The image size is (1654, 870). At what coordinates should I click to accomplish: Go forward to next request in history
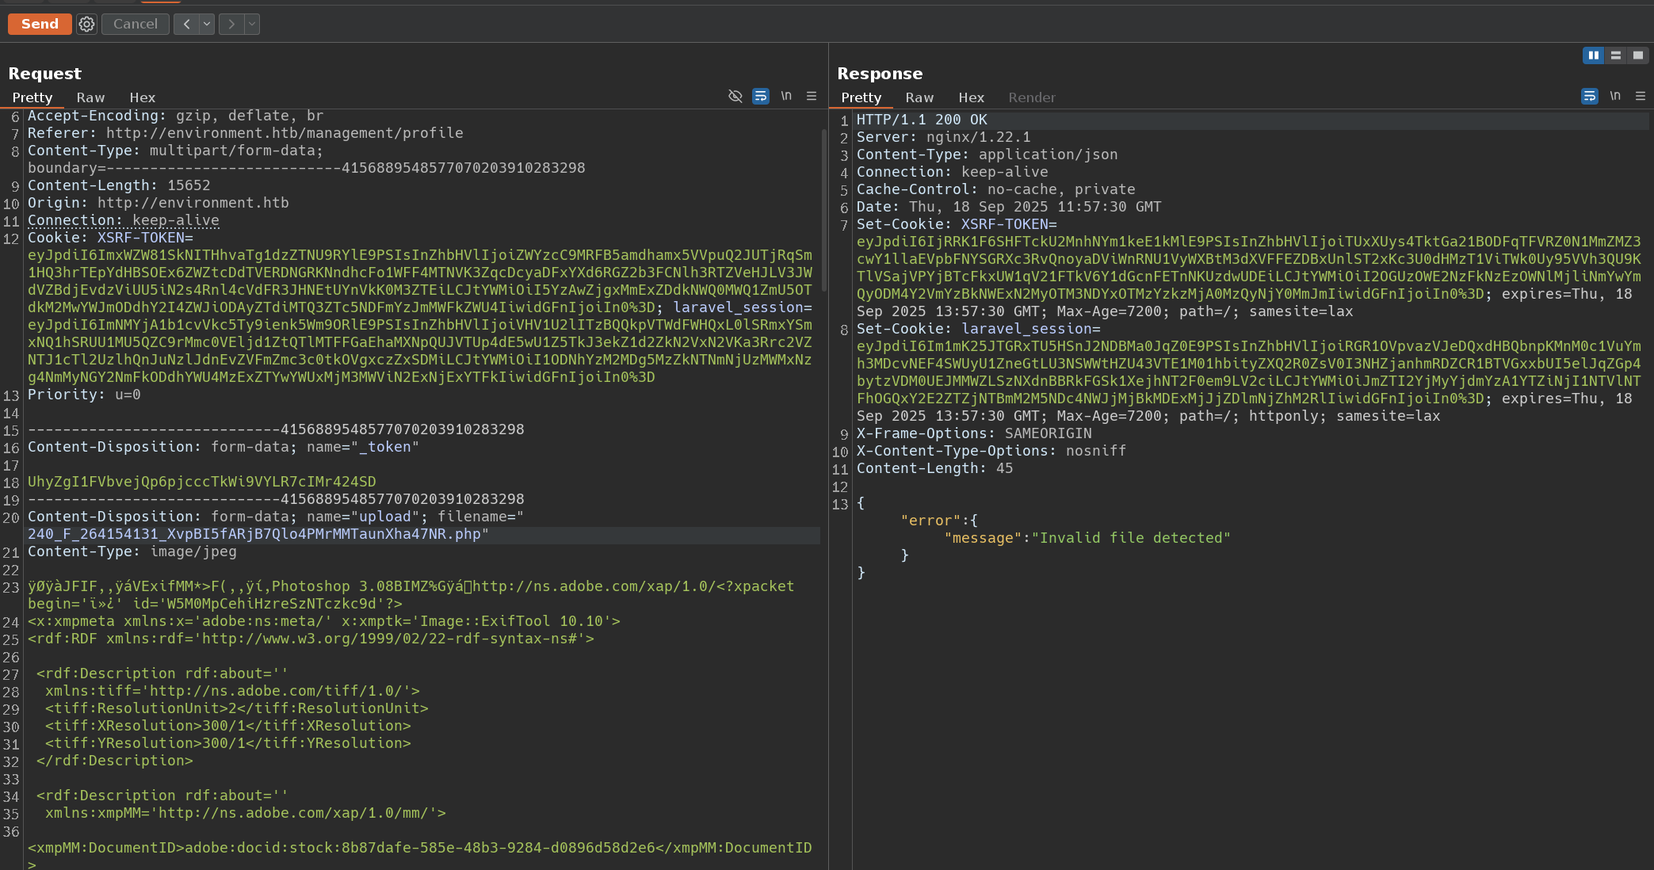point(231,24)
